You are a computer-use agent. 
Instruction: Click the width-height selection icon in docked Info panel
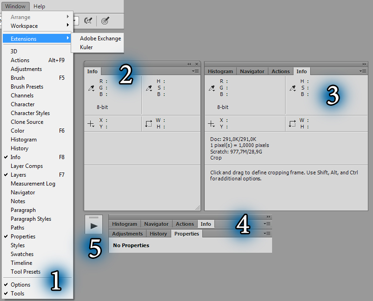(292, 123)
